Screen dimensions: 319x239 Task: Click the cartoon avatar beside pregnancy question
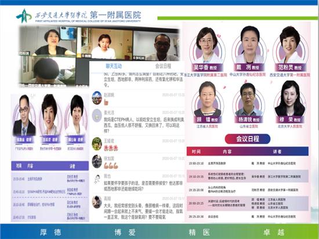point(97,179)
